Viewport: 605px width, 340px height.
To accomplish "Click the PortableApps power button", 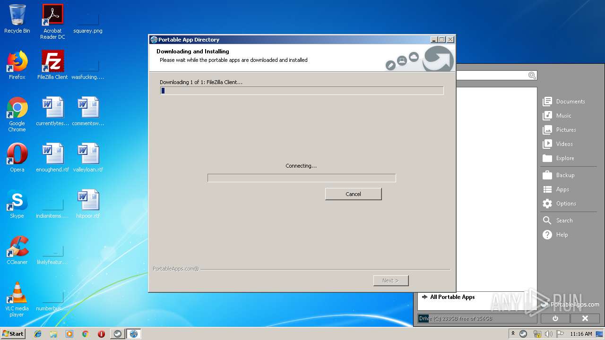I will [x=555, y=319].
